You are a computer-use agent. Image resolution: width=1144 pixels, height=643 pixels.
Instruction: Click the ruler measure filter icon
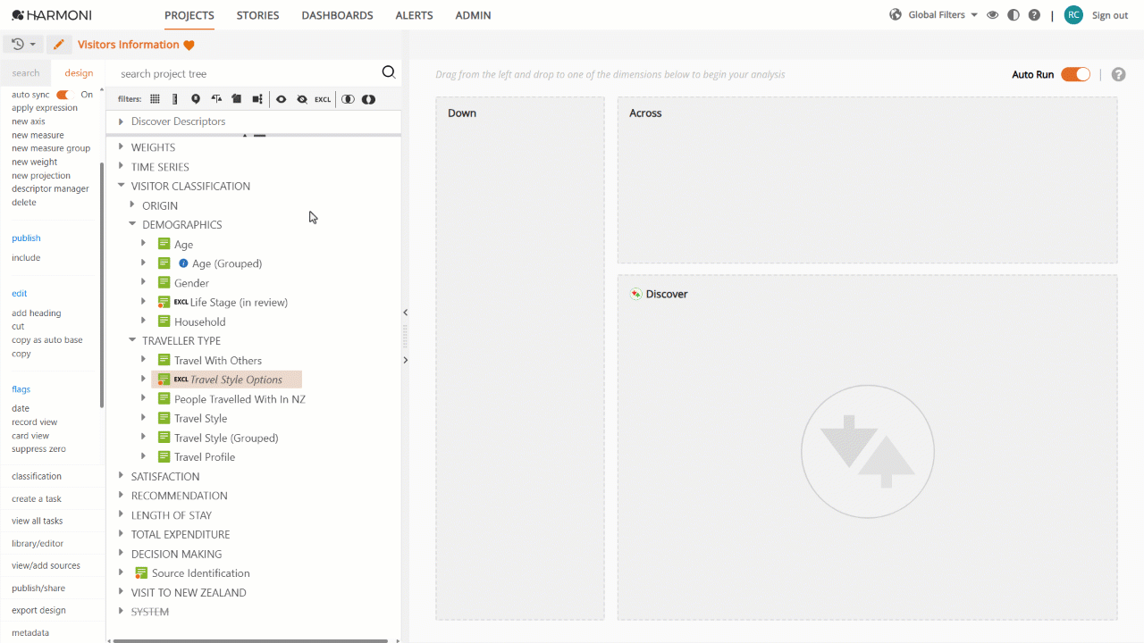[x=174, y=99]
